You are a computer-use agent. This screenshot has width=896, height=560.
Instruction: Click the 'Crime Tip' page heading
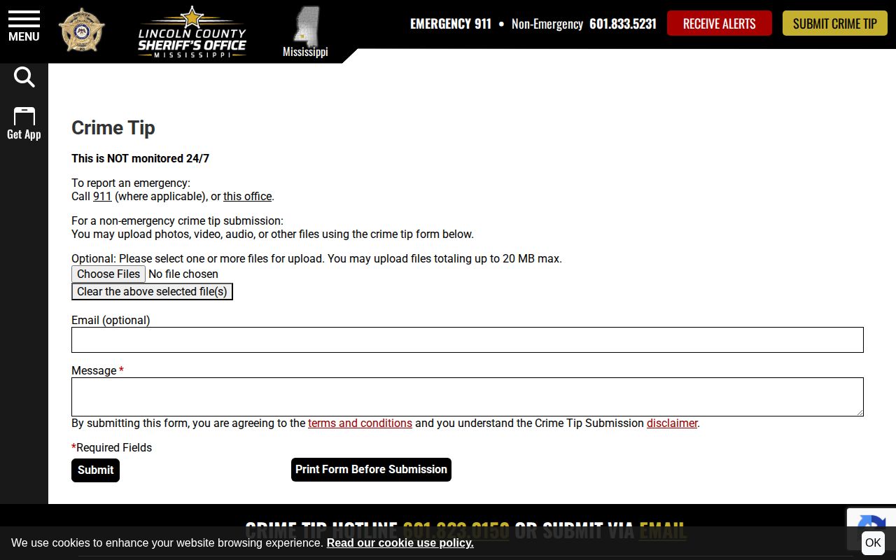pos(113,128)
